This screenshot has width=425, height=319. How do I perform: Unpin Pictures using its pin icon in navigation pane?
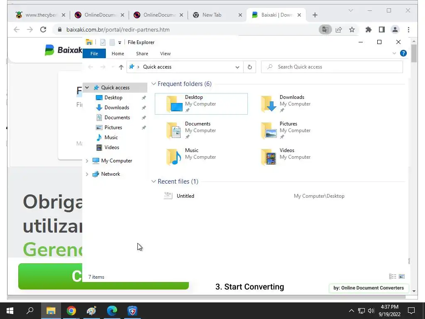click(144, 128)
